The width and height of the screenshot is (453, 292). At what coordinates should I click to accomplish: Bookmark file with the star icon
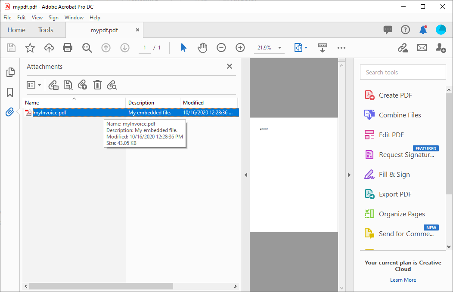point(30,48)
